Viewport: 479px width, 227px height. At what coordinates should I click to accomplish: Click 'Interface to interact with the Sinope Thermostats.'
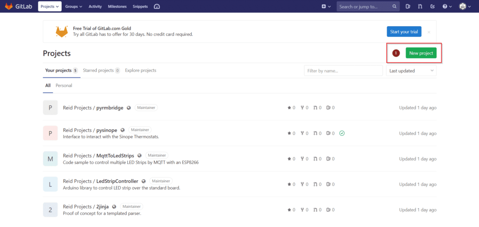[111, 137]
